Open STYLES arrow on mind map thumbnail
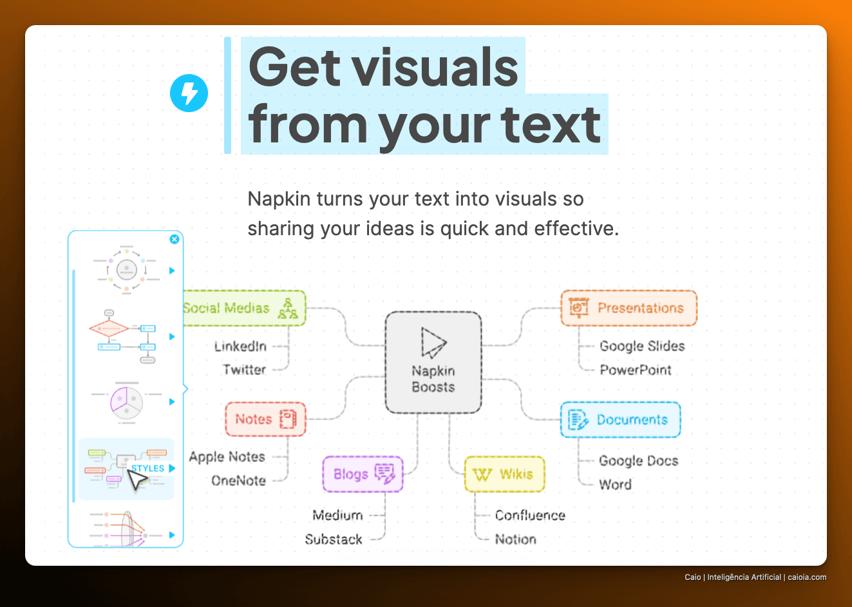 tap(172, 468)
